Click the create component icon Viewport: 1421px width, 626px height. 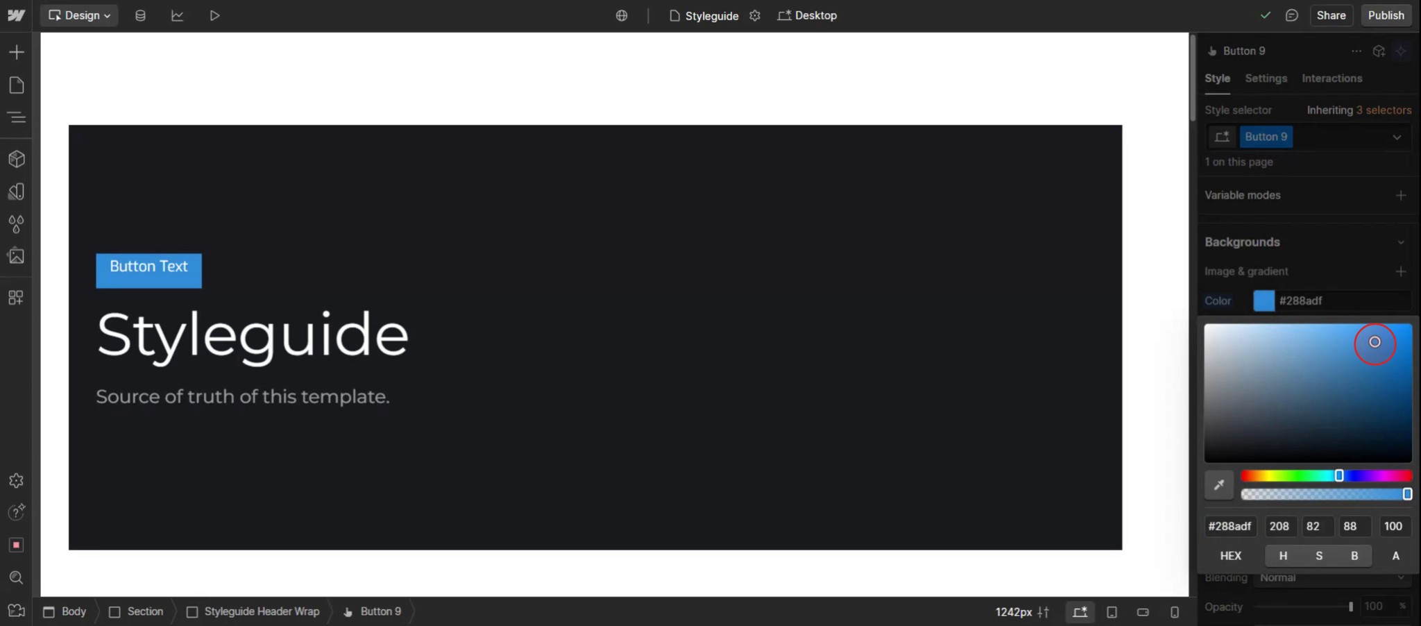point(1379,51)
